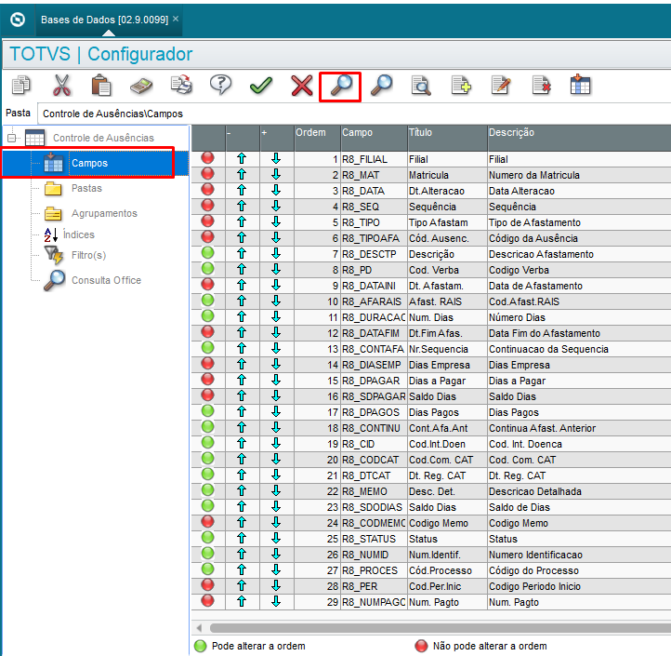This screenshot has width=671, height=656.
Task: Click the 'Codigo Periodo Inicio' description cell
Action: pos(579,586)
